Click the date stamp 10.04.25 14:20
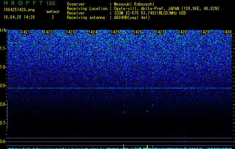This screenshot has width=235, height=149. coord(19,17)
